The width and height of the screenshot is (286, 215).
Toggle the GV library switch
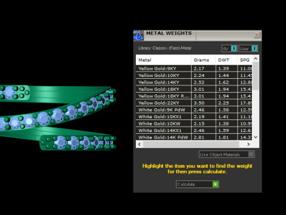coord(229,48)
